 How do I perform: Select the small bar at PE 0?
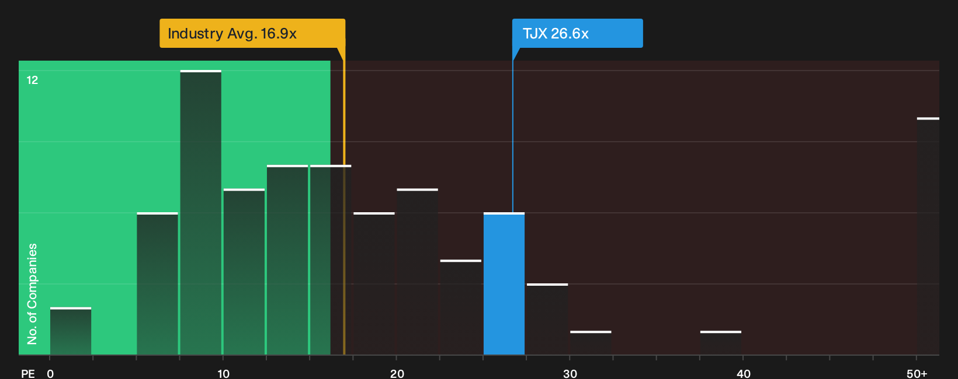pyautogui.click(x=71, y=331)
